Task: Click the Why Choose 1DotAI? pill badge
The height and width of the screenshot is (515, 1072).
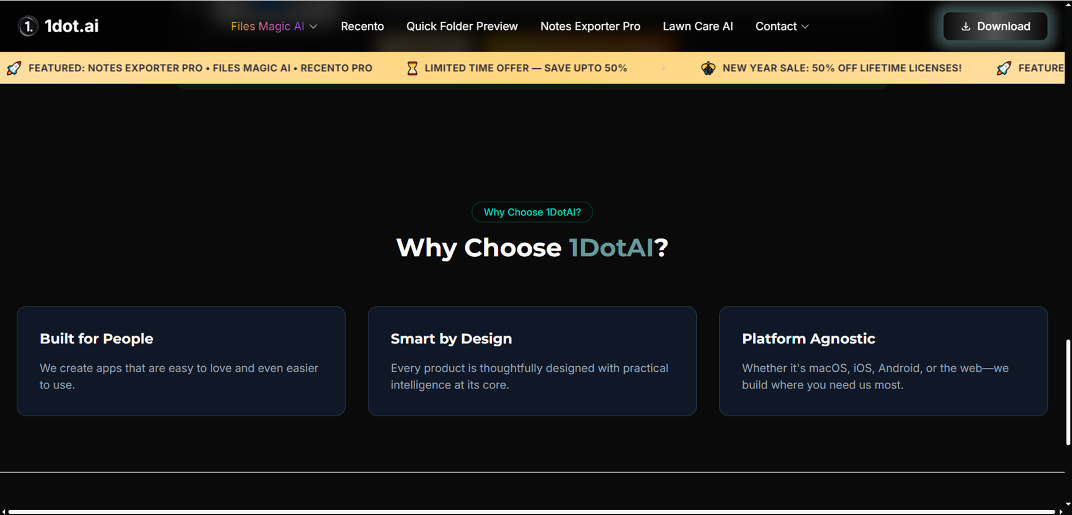Action: coord(532,212)
